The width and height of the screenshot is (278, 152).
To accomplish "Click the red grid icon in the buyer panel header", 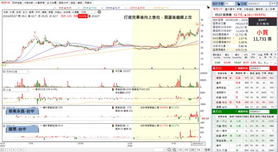I will click(x=271, y=68).
